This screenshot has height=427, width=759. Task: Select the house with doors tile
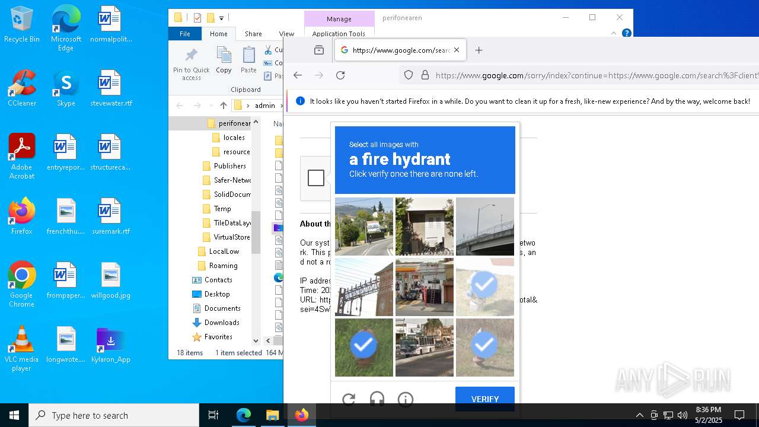click(425, 227)
